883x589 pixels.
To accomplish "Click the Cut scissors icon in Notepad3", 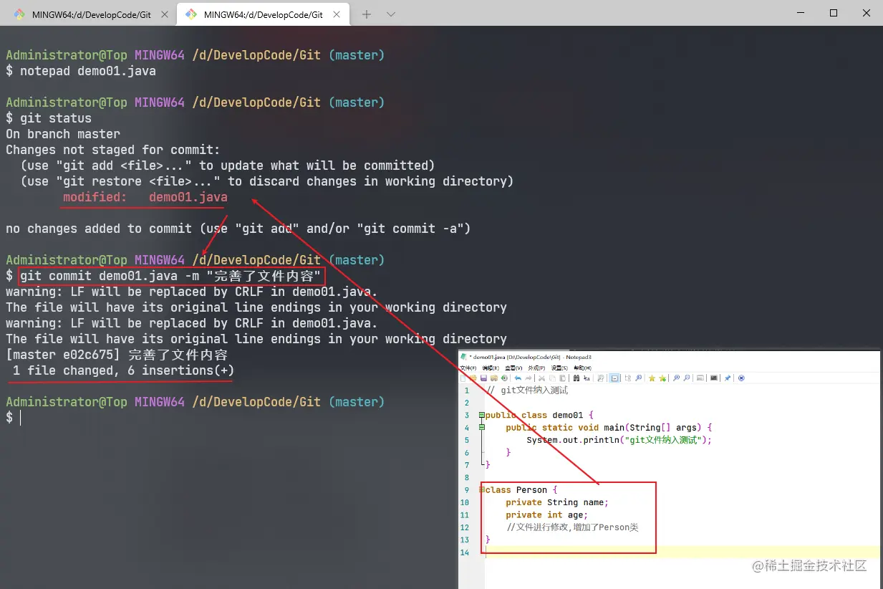I will point(541,378).
